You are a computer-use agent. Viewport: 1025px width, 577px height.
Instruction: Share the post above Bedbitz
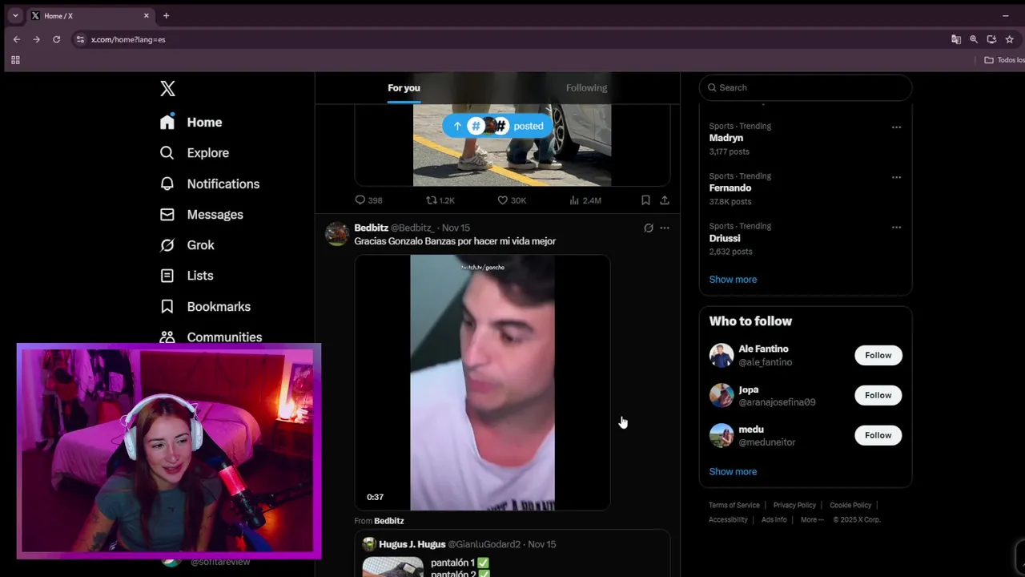pyautogui.click(x=665, y=200)
